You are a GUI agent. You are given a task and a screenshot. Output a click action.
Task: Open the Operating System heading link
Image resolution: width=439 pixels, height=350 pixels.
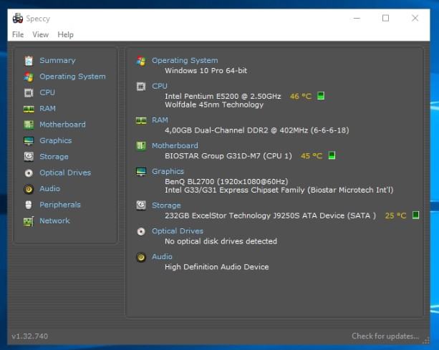point(185,61)
